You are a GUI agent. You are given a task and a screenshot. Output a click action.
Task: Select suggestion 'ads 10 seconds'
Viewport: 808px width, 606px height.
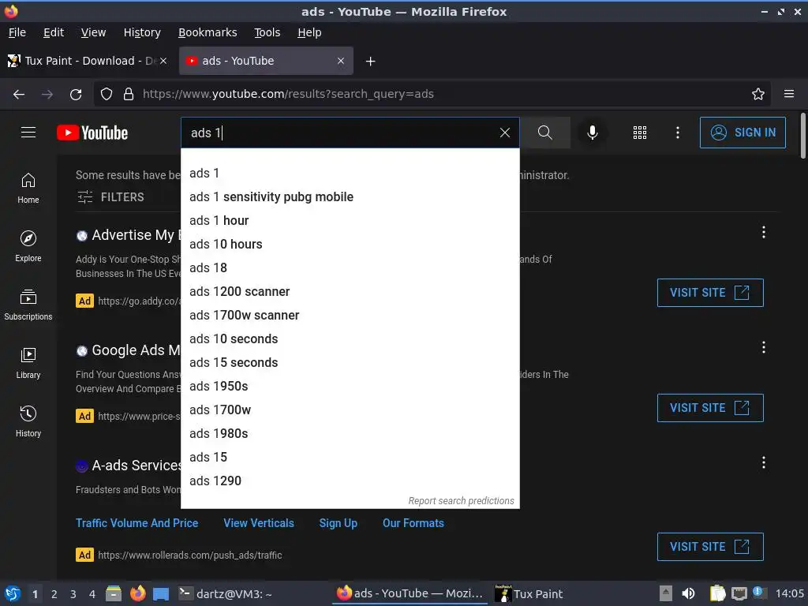350,339
